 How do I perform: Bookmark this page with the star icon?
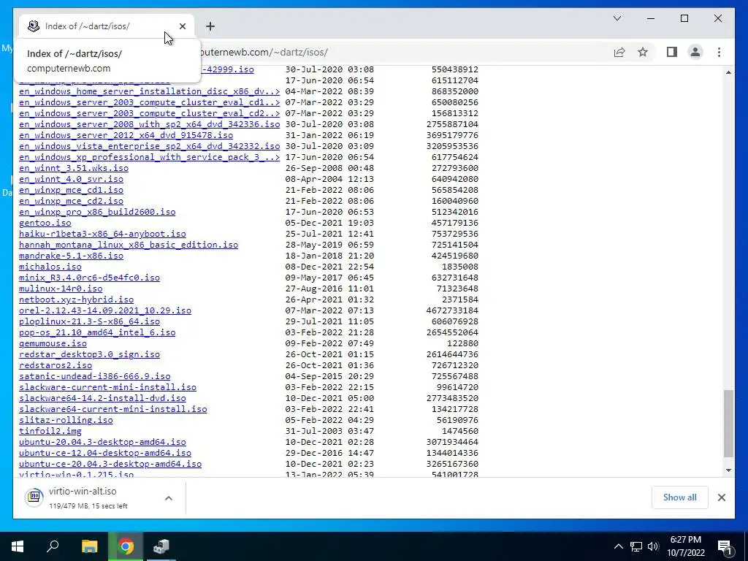point(643,52)
